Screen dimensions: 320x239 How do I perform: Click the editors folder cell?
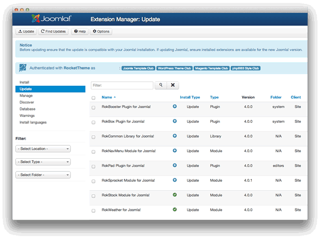click(x=279, y=166)
